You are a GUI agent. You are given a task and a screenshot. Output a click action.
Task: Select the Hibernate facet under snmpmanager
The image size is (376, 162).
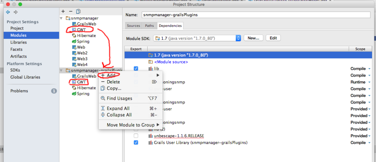(x=86, y=36)
